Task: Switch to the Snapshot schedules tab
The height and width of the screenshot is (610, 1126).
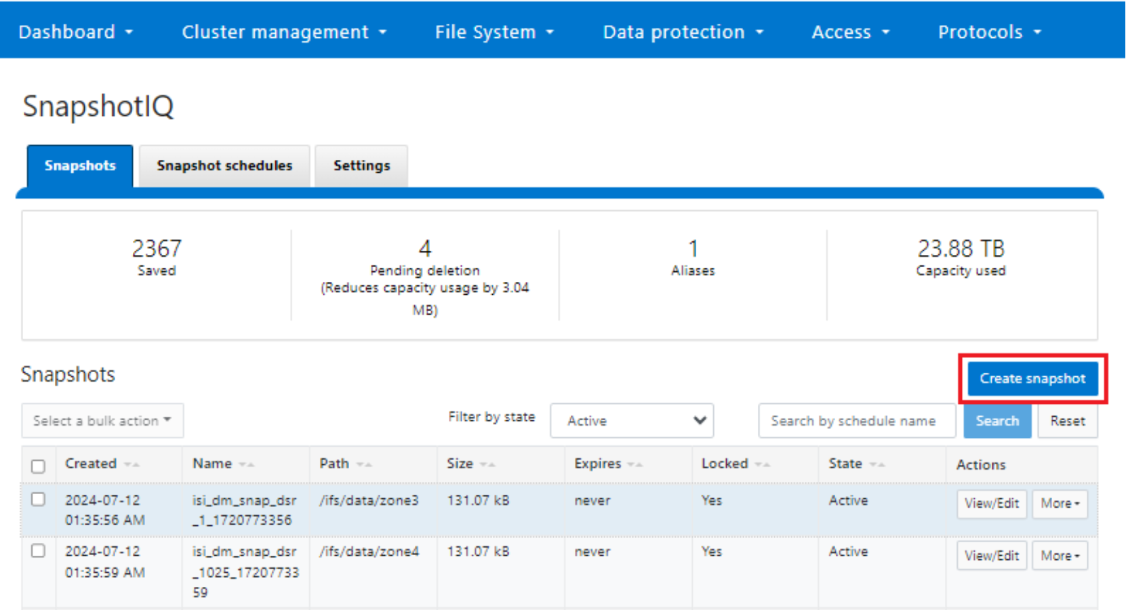Action: point(224,166)
